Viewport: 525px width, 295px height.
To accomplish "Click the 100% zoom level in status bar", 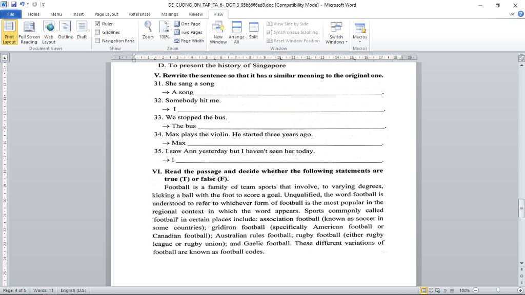I will (x=464, y=290).
